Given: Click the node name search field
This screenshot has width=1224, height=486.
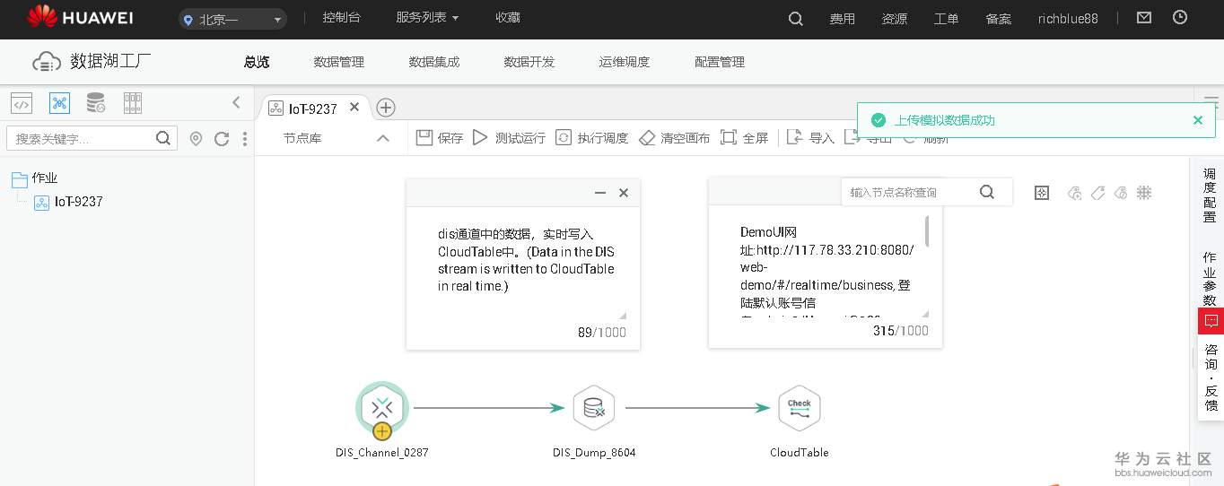Looking at the screenshot, I should pyautogui.click(x=911, y=192).
